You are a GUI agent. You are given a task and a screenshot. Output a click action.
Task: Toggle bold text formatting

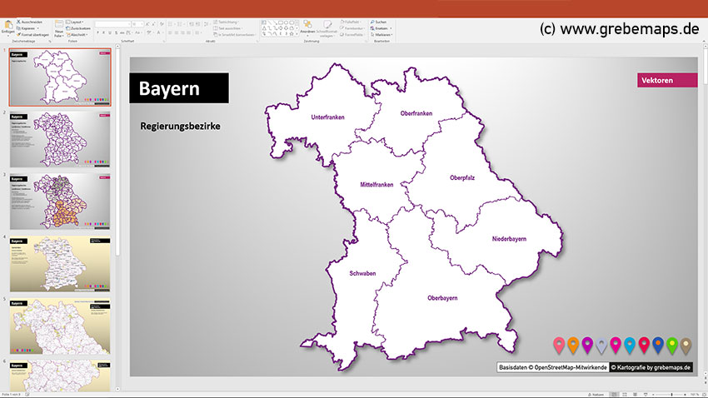click(97, 32)
